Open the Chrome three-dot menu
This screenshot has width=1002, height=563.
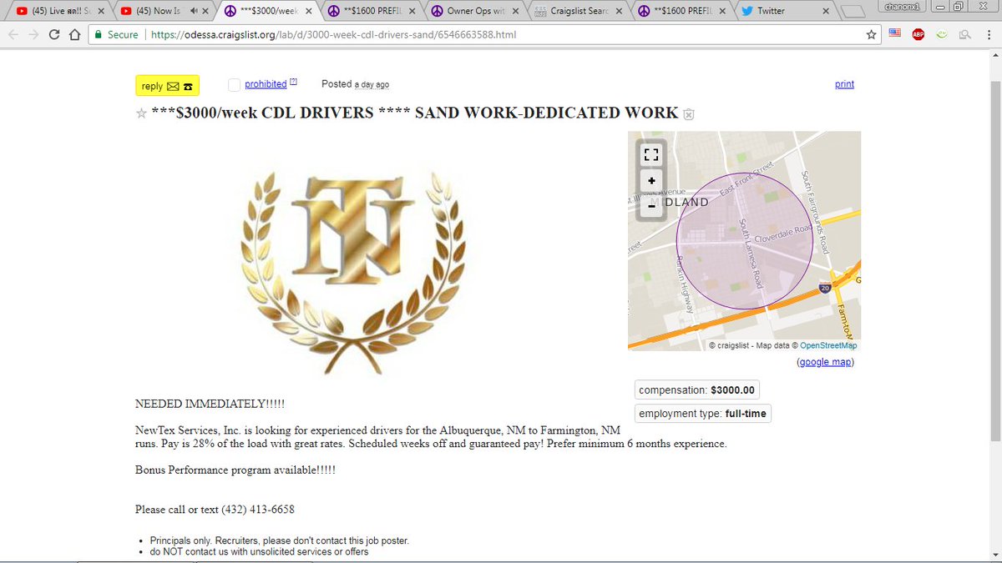[988, 35]
